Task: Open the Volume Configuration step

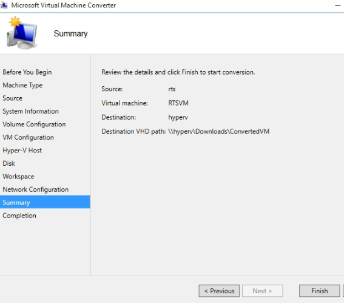Action: coord(34,124)
